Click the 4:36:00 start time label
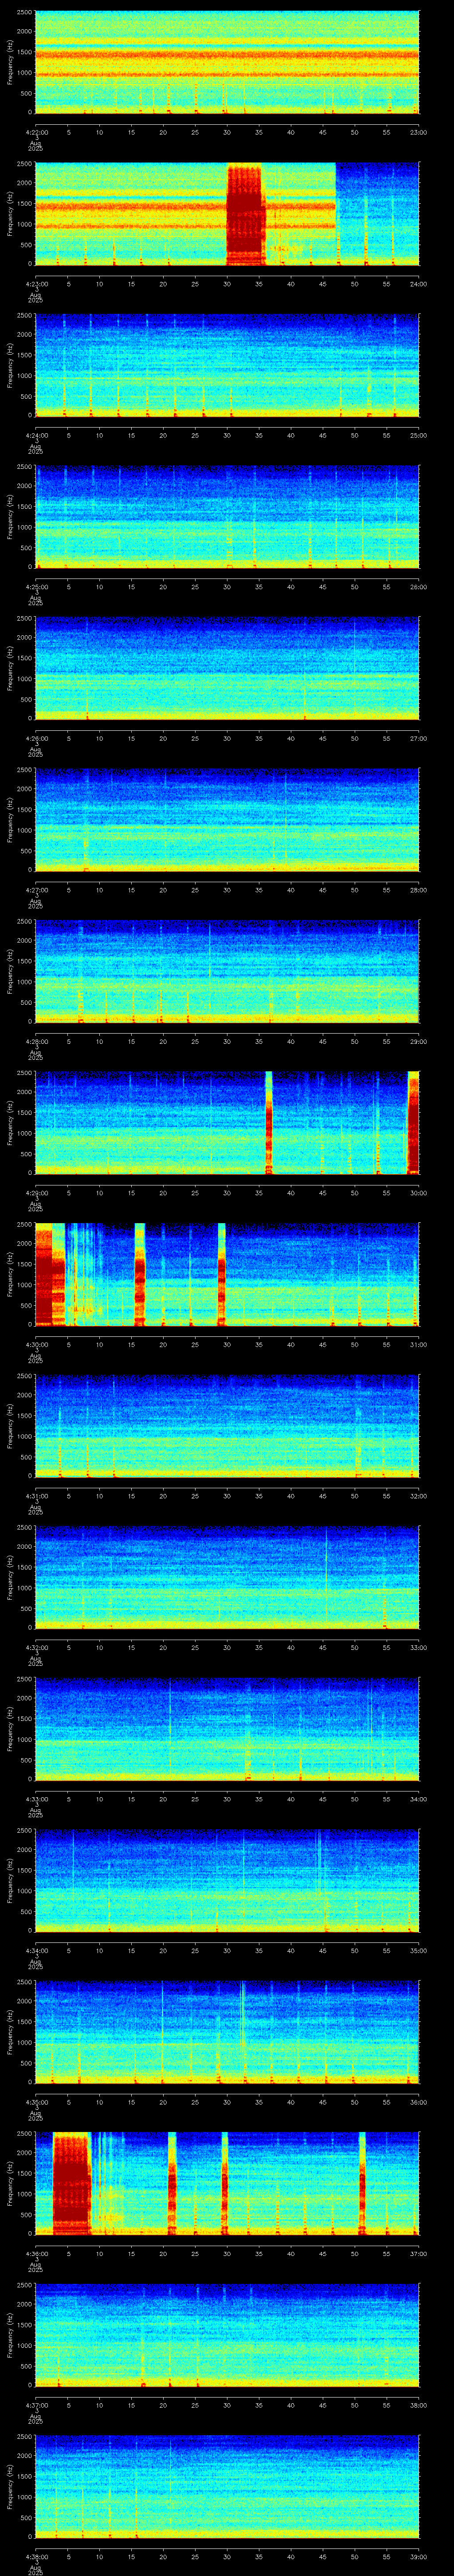Viewport: 454px width, 2576px height. (36, 2254)
